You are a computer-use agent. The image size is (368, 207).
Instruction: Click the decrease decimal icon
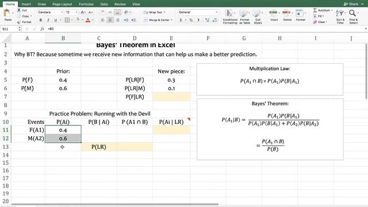click(214, 20)
